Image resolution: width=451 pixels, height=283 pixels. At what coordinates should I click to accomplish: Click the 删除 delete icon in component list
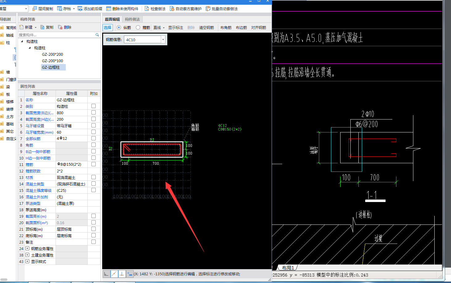(x=60, y=27)
